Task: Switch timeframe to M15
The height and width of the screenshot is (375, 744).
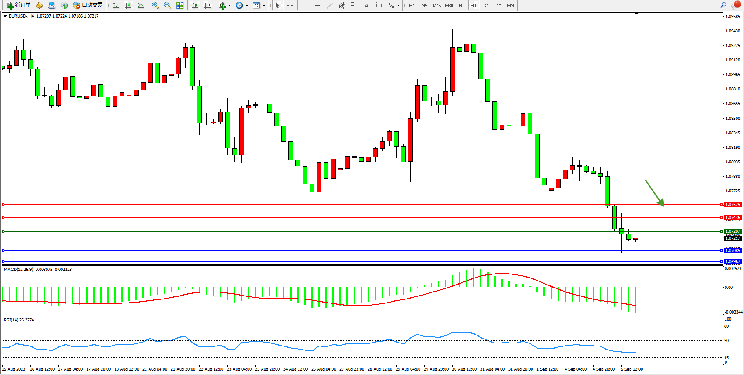Action: [436, 5]
